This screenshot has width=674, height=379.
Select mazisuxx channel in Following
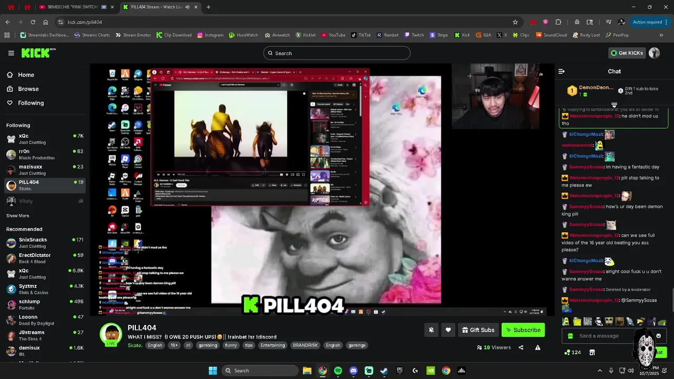point(44,169)
